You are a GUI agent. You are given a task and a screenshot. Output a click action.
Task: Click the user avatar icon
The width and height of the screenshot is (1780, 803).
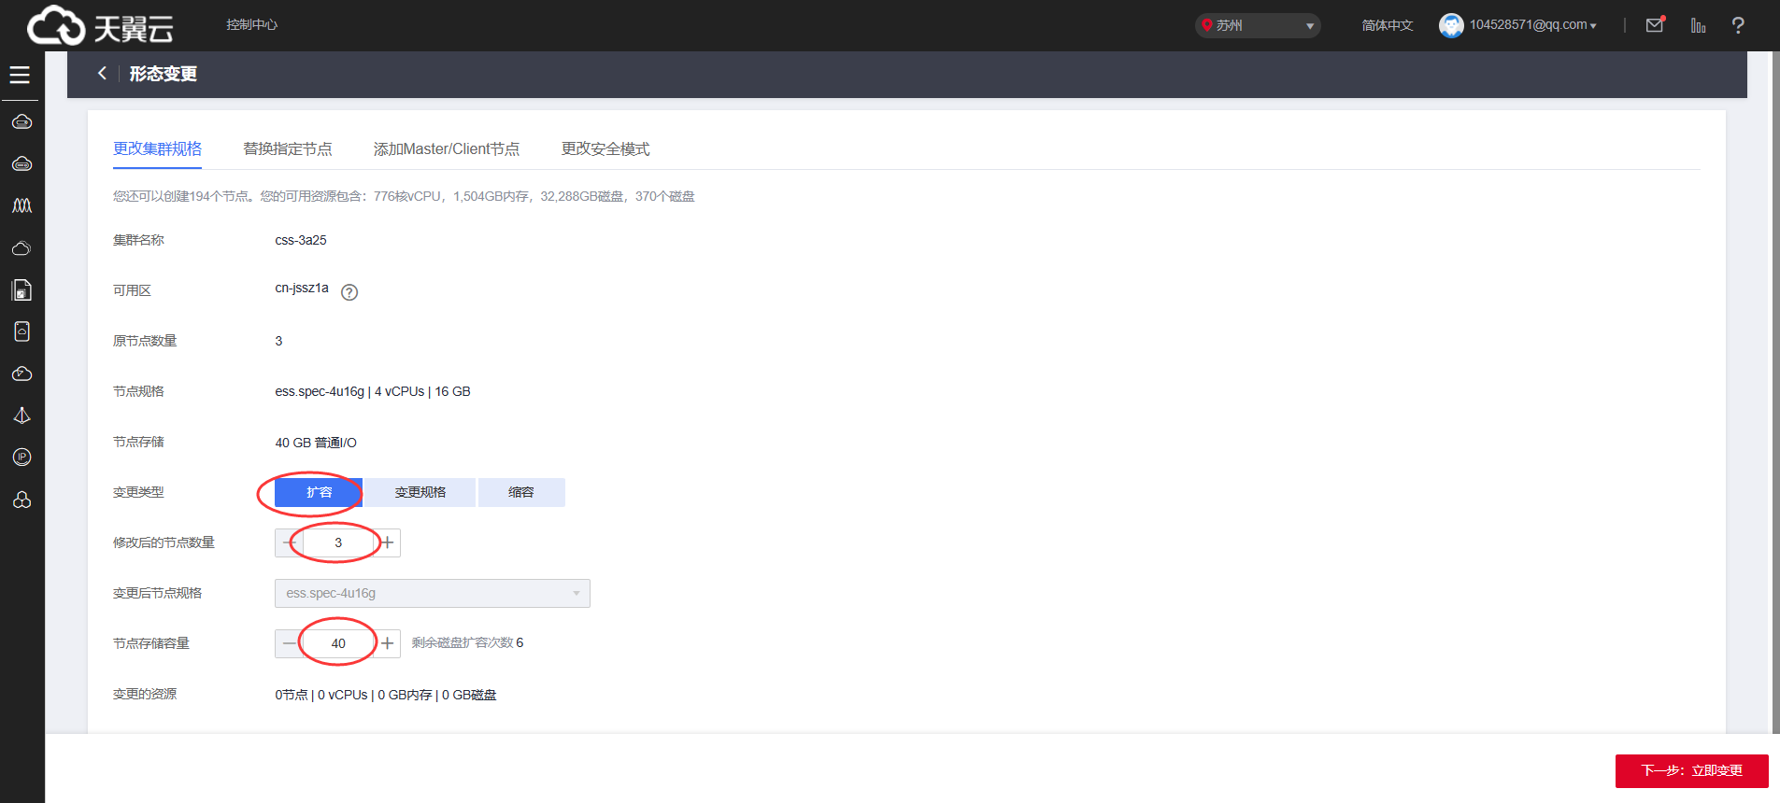click(x=1451, y=25)
